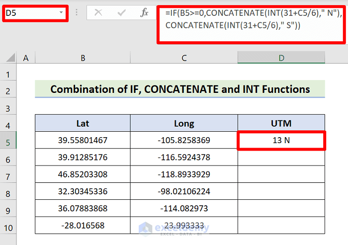Select the Lat value -28.016568
The height and width of the screenshot is (245, 348).
click(x=83, y=225)
